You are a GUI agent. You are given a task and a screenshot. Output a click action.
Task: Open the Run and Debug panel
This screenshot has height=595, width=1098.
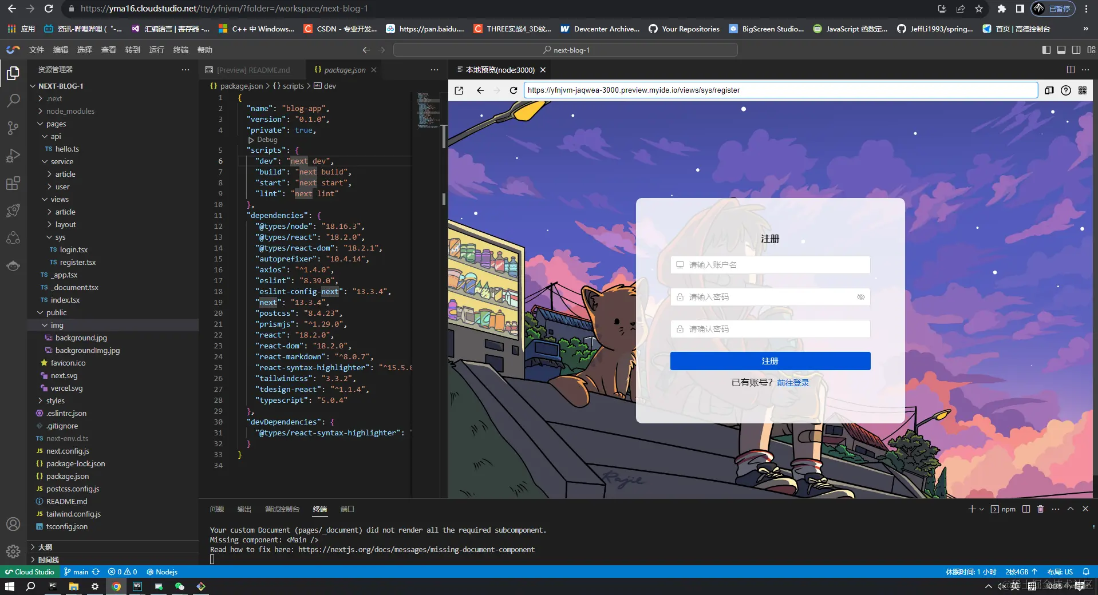point(13,156)
